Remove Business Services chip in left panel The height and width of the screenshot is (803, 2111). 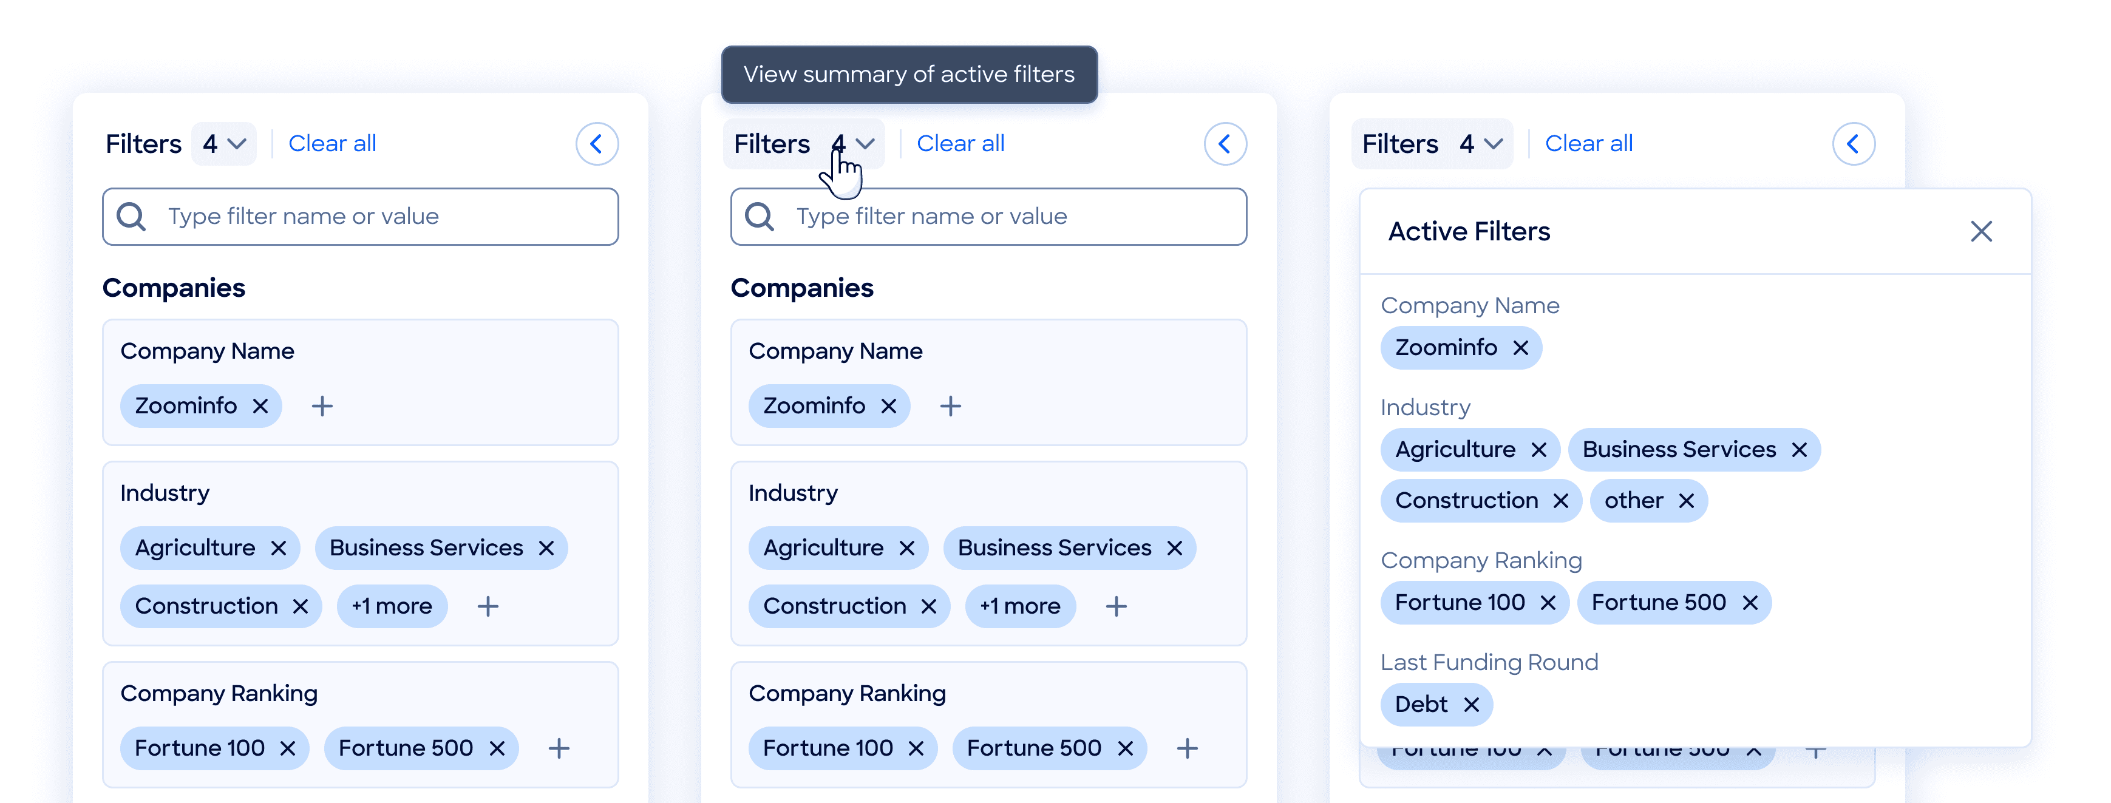(x=546, y=548)
